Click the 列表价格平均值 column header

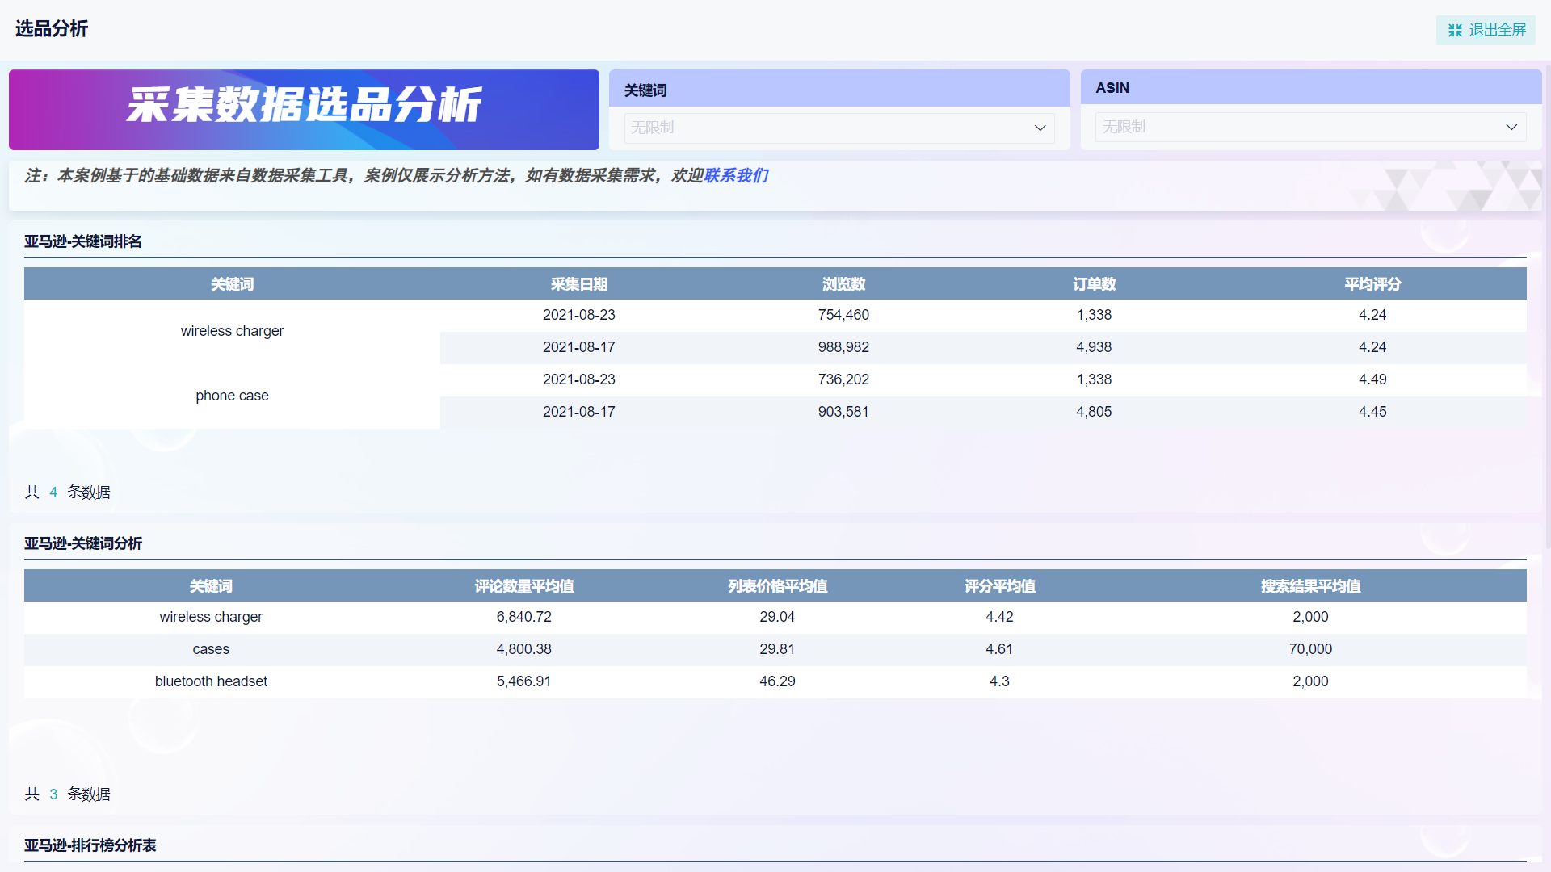[777, 586]
